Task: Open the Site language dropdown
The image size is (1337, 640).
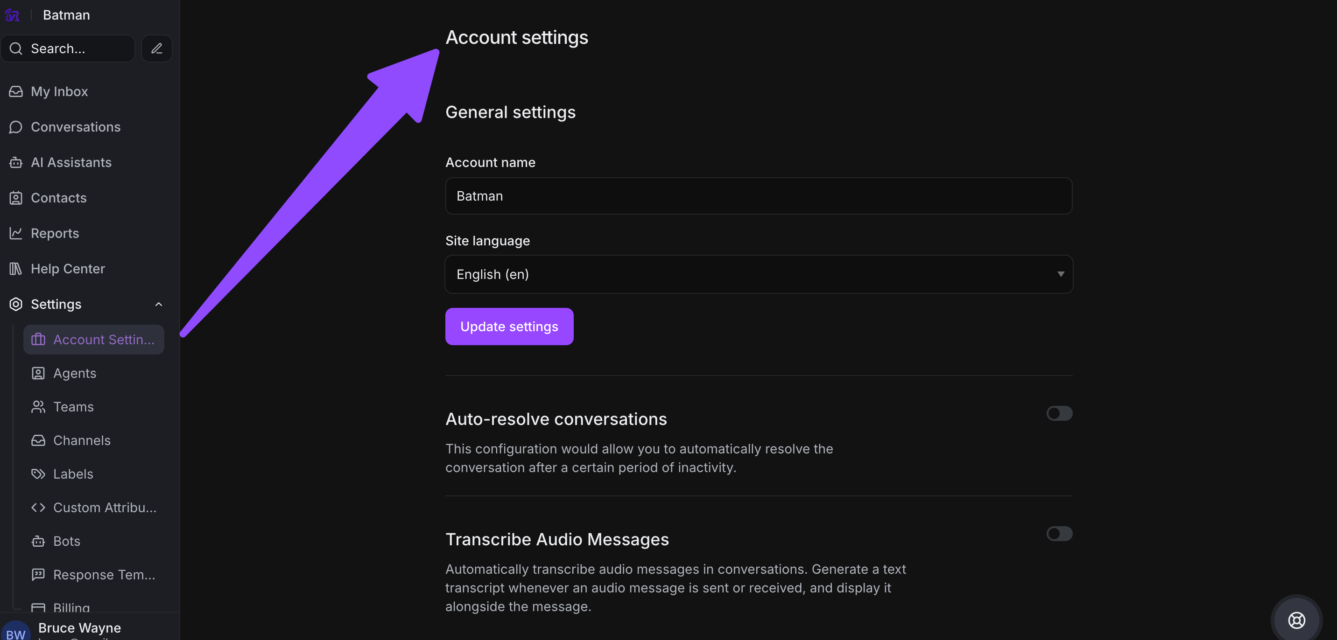Action: (x=758, y=274)
